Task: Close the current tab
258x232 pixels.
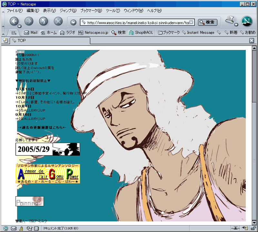Action: coord(252,41)
